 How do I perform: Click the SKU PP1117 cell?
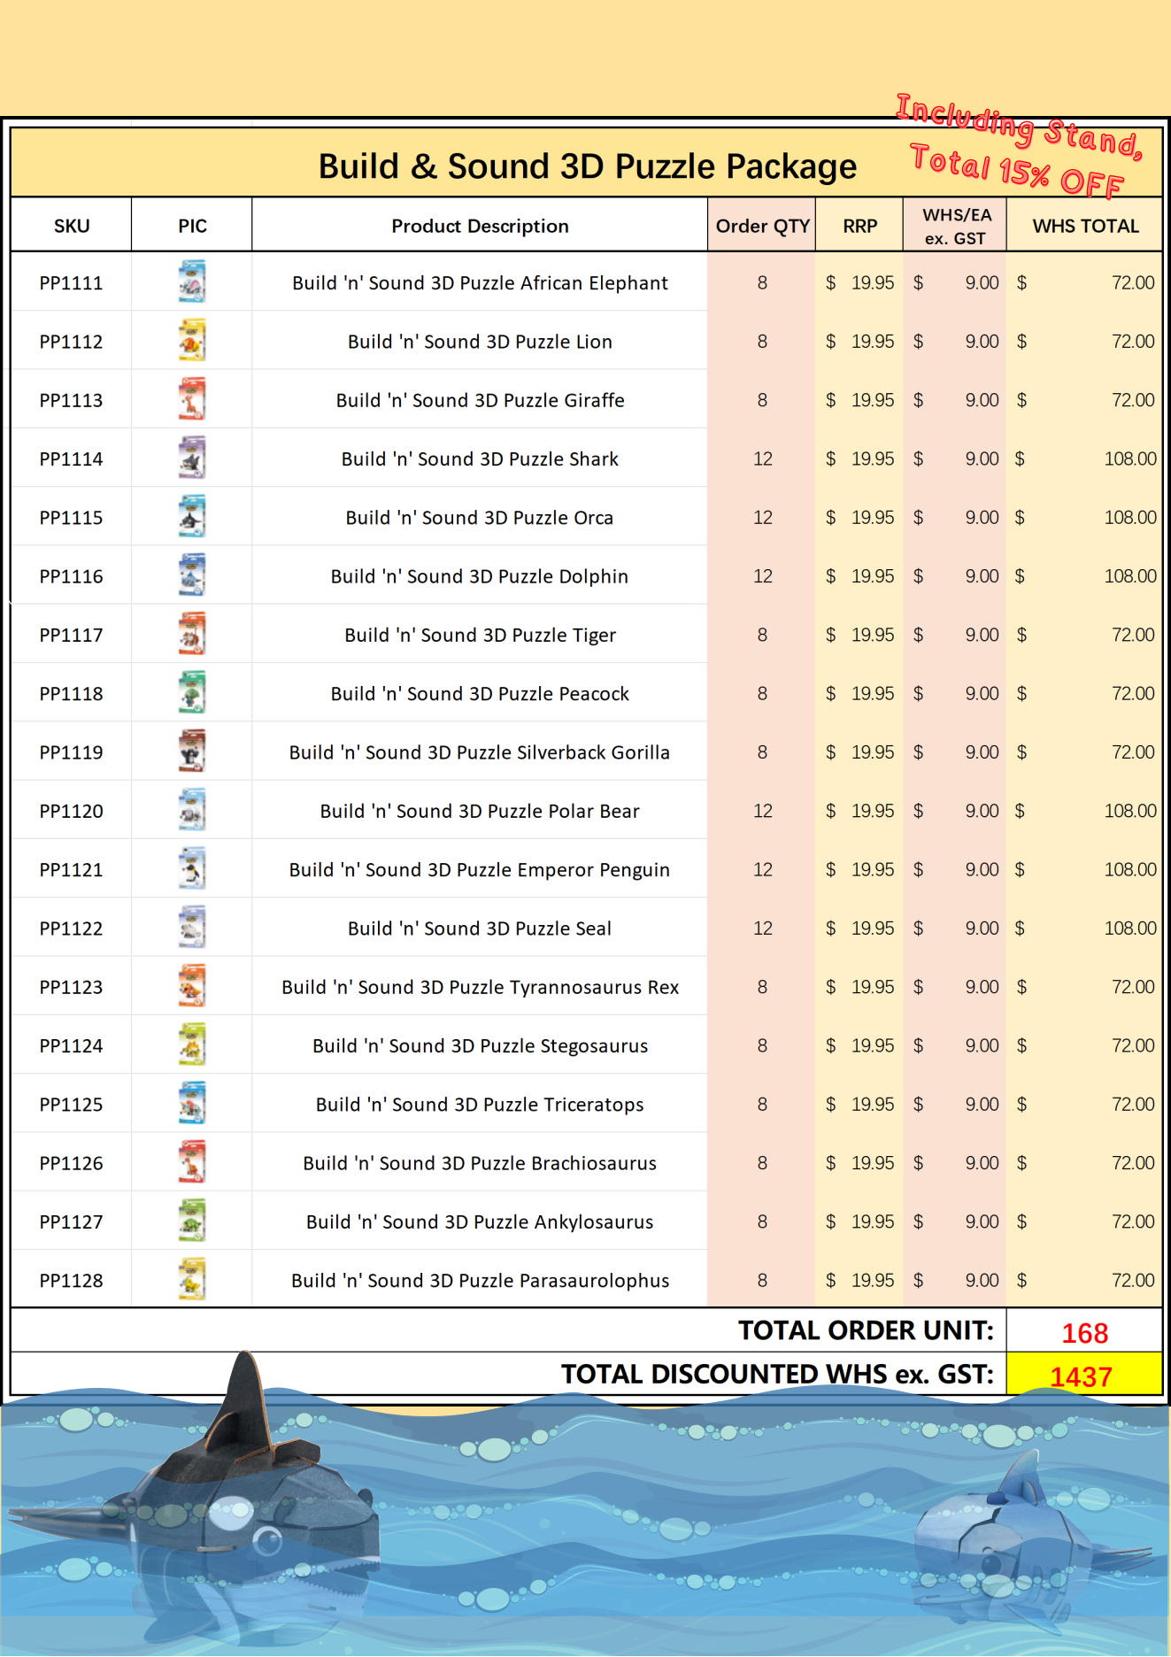tap(72, 635)
